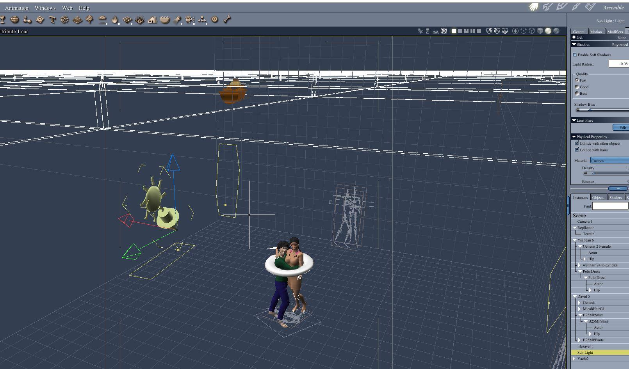Expand the B25MPPants node
The height and width of the screenshot is (369, 629).
(x=580, y=340)
